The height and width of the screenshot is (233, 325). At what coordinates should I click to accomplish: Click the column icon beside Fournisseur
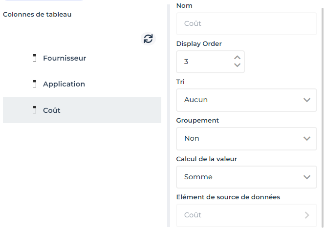pos(34,58)
